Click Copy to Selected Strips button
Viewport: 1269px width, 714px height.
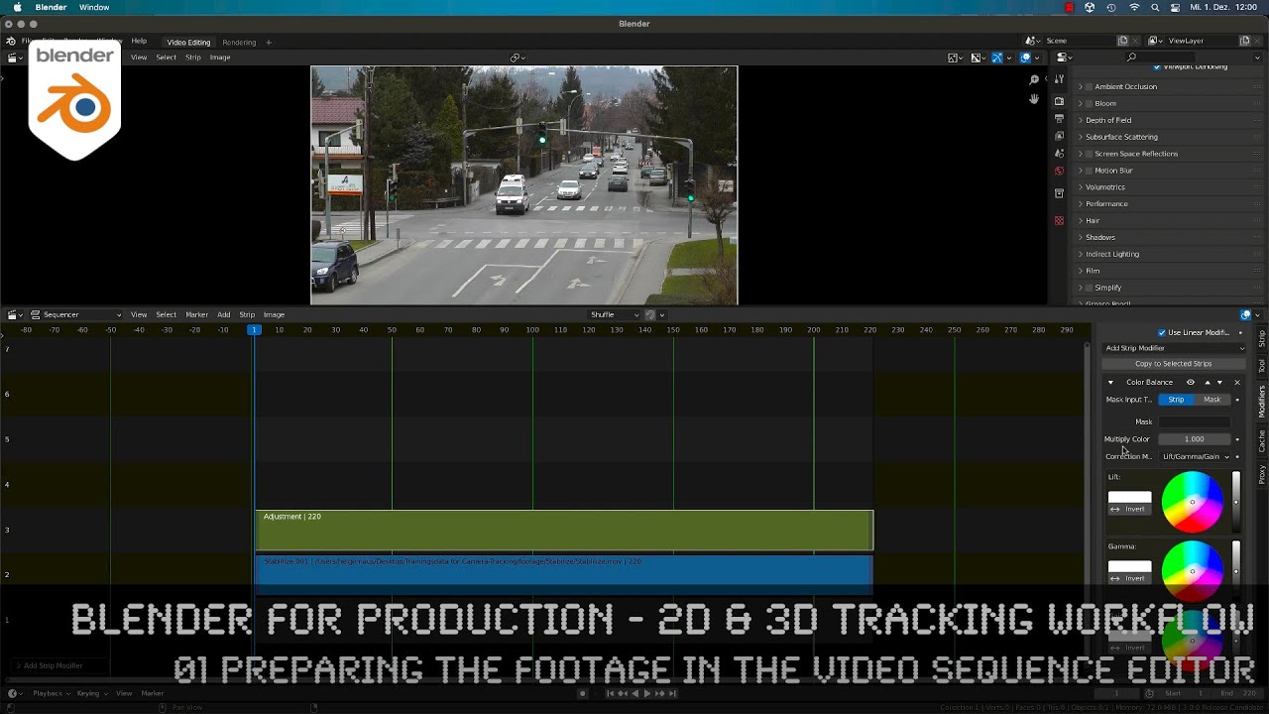click(x=1174, y=364)
